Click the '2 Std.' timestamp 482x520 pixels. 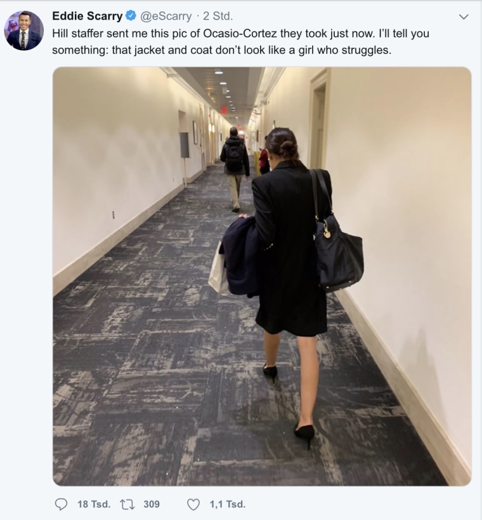click(x=218, y=16)
